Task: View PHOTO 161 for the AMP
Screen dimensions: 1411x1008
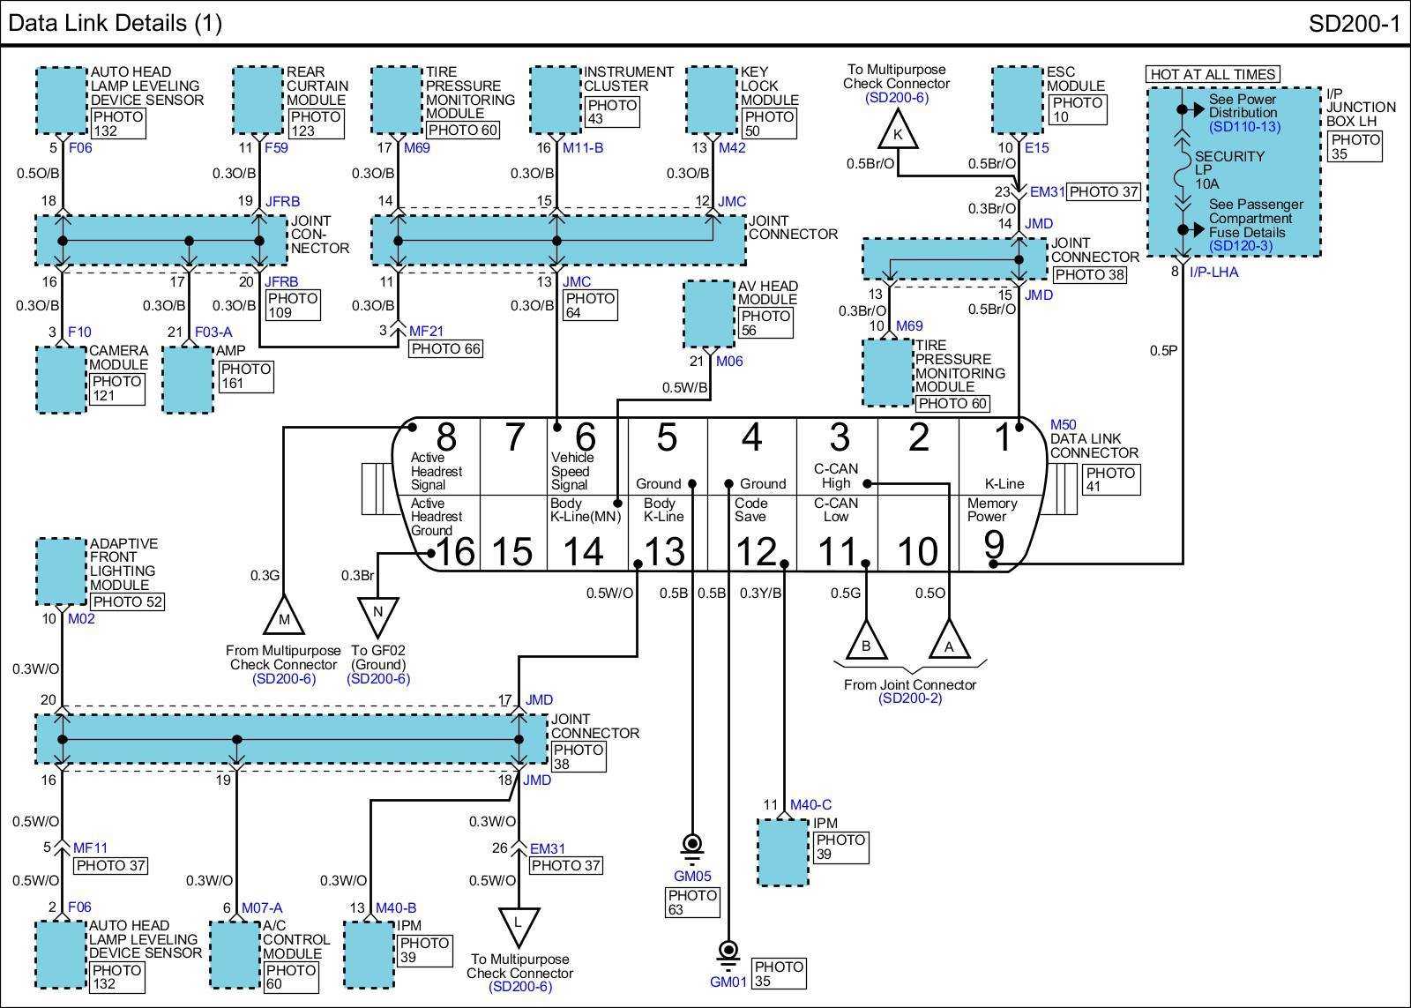Action: (246, 376)
